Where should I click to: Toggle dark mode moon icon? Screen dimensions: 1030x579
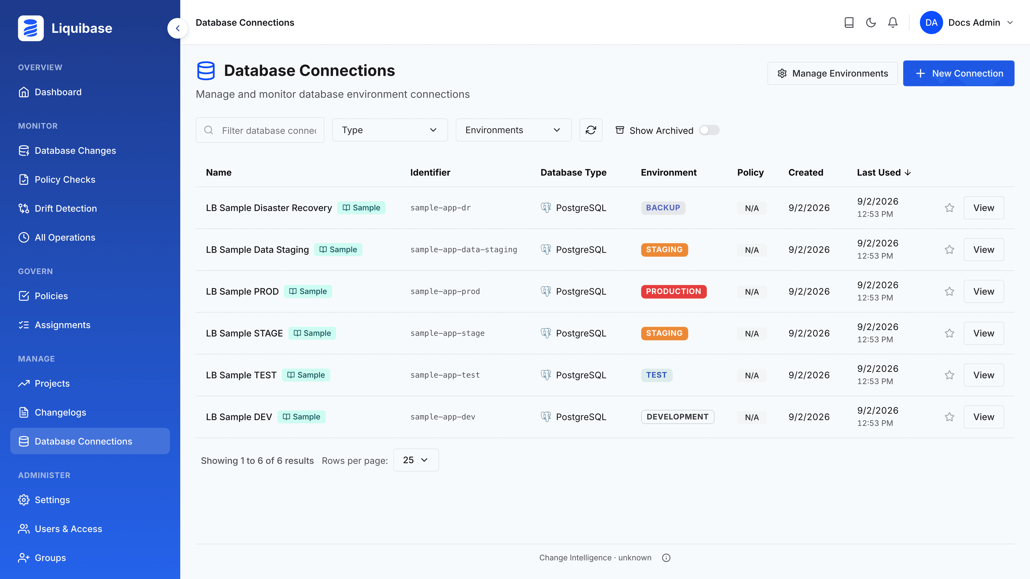pyautogui.click(x=871, y=23)
